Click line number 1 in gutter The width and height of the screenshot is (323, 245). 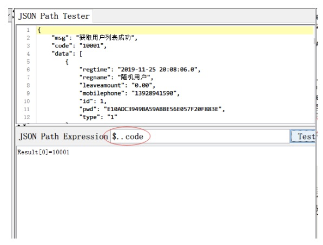click(28, 30)
